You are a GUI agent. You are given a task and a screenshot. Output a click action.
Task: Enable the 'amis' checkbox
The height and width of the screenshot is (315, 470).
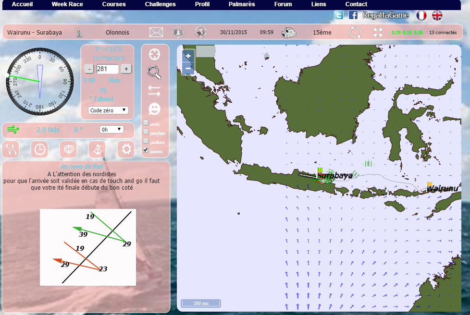146,123
